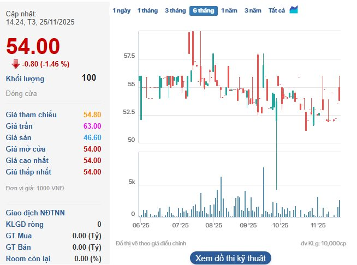Image resolution: width=357 pixels, height=265 pixels.
Task: Display the Tất cả full history range
Action: tap(277, 10)
